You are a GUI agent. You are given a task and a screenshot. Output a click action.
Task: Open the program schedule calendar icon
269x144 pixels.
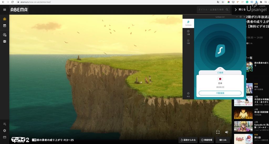point(5,26)
